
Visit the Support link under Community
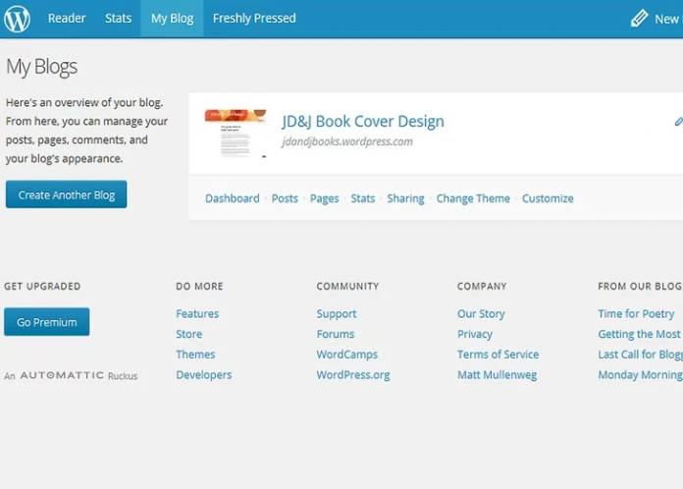tap(337, 314)
